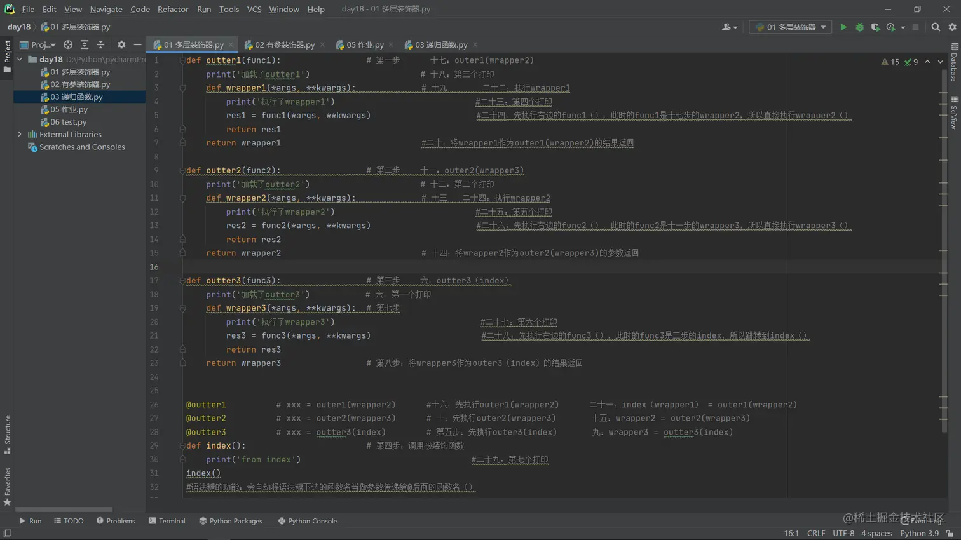
Task: Open the Navigate menu
Action: [106, 9]
